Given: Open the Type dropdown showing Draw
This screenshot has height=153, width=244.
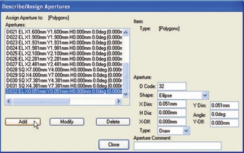Looking at the screenshot, I should pos(186,131).
